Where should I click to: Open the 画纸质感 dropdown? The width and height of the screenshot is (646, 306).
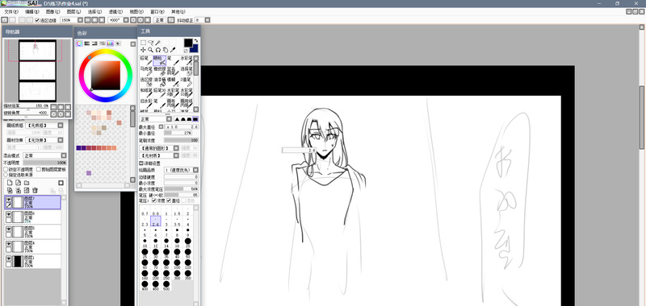pyautogui.click(x=44, y=126)
